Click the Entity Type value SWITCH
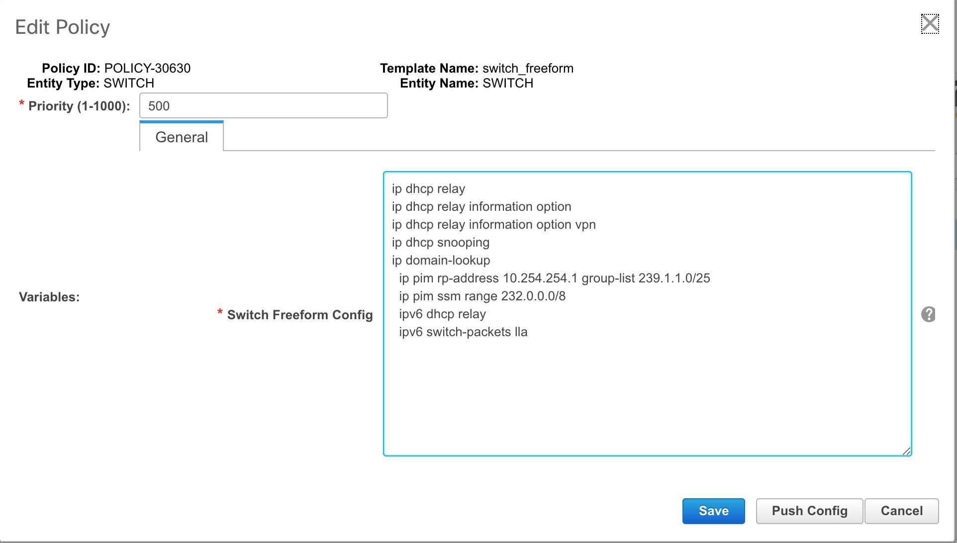957x543 pixels. click(129, 83)
